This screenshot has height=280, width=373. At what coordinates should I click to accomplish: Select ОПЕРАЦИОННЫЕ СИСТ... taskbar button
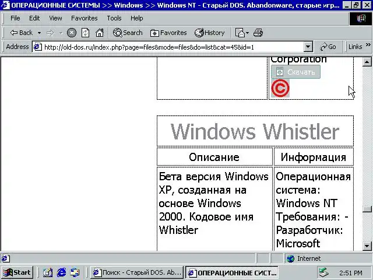click(232, 272)
